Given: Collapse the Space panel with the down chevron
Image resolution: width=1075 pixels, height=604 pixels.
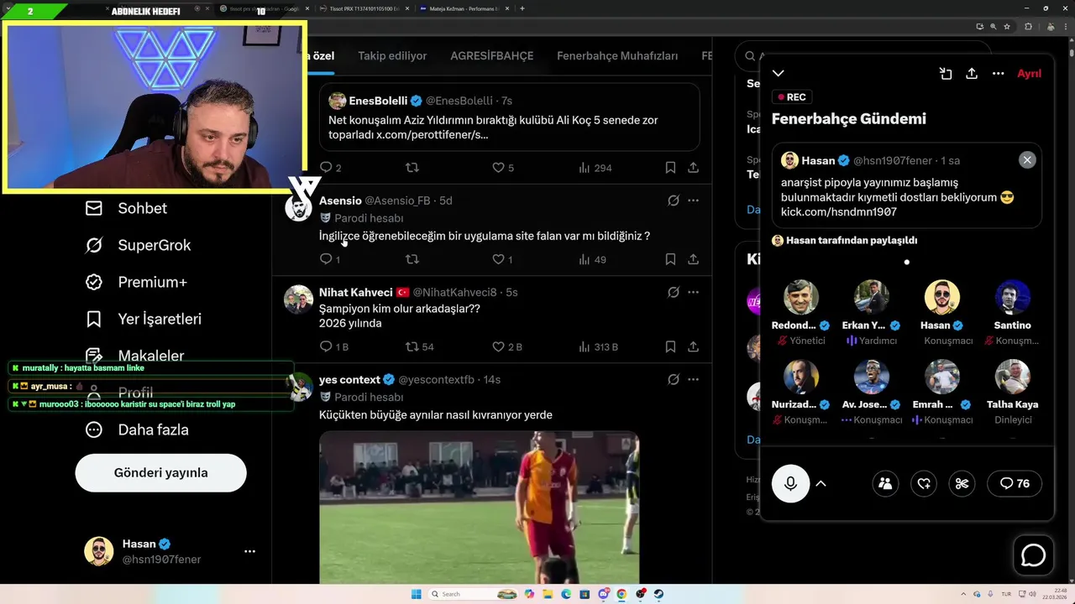Looking at the screenshot, I should pyautogui.click(x=779, y=74).
